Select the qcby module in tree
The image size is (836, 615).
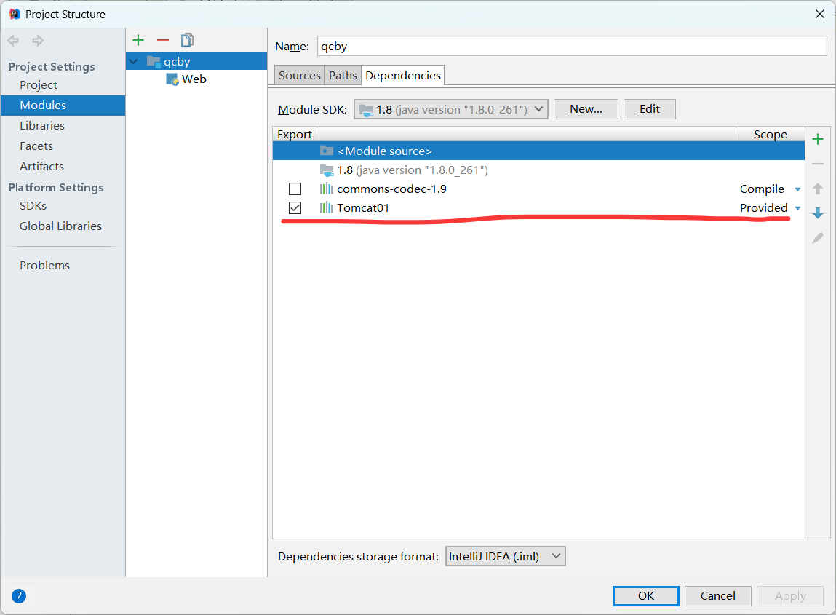[196, 61]
